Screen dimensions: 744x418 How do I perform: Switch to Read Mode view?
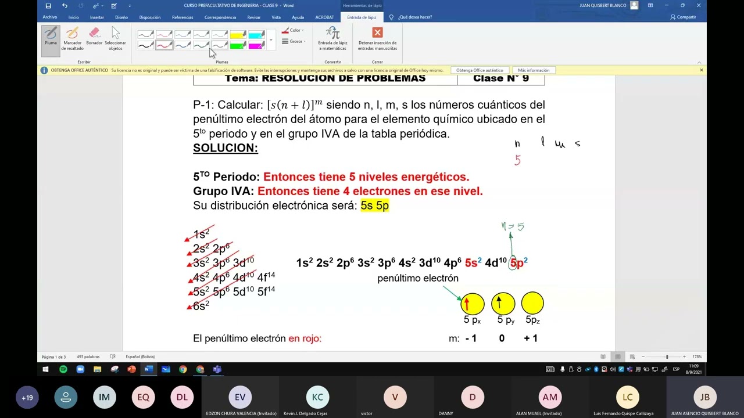coord(603,356)
